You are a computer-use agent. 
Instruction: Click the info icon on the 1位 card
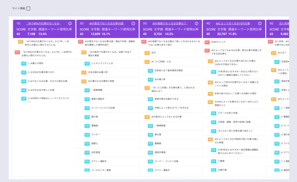[x=70, y=23]
